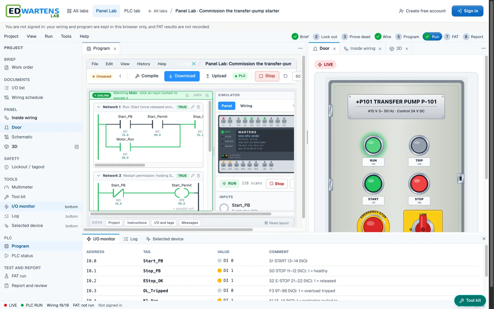Open the Tool kit floating button
Image resolution: width=494 pixels, height=309 pixels.
click(x=470, y=300)
